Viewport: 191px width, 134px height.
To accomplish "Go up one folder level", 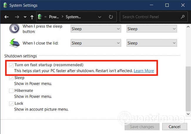I will 32,17.
